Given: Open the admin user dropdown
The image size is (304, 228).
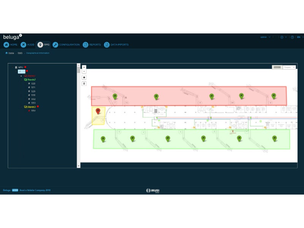Looking at the screenshot, I should pos(265,37).
